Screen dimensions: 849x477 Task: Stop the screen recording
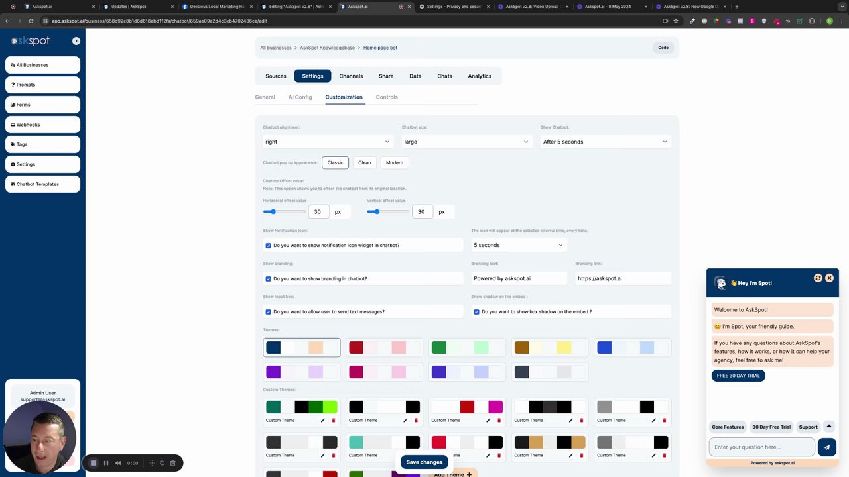click(94, 463)
